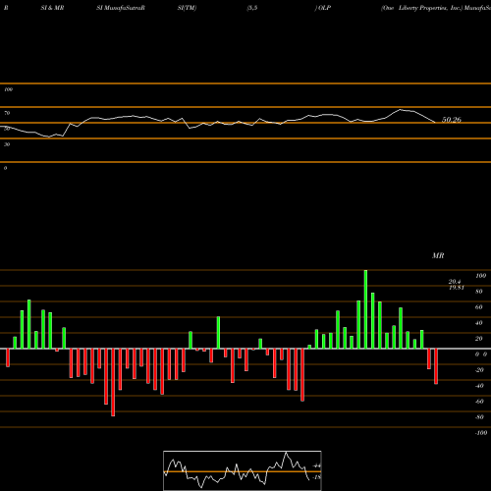Click the 100 label on the right MR axis
This screenshot has height=491, width=491.
pos(480,276)
